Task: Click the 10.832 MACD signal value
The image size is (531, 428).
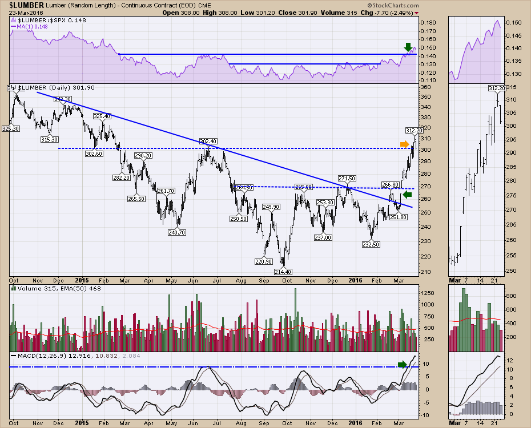Action: tap(106, 356)
